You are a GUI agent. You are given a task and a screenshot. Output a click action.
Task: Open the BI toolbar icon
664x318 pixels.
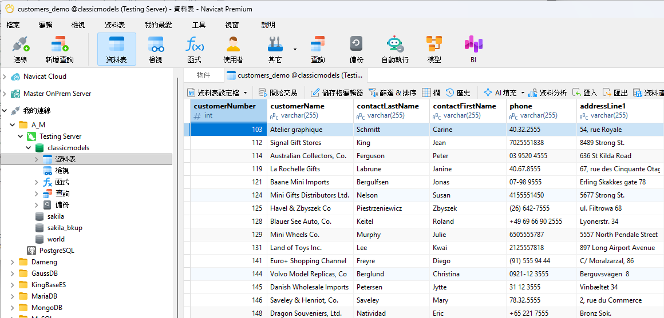473,49
